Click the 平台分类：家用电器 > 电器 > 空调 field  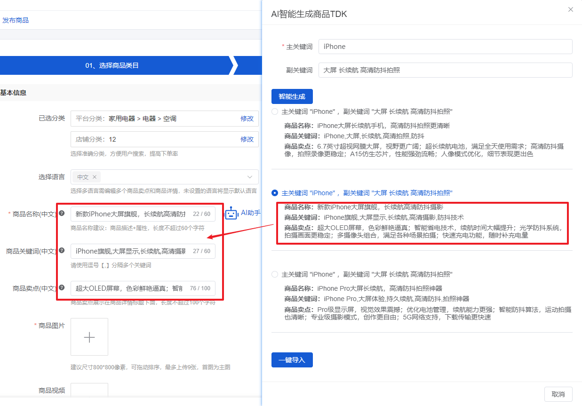[x=165, y=119]
